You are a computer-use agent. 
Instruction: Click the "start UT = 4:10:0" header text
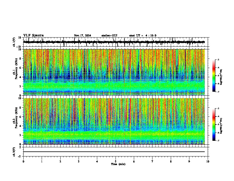pyautogui.click(x=143, y=35)
